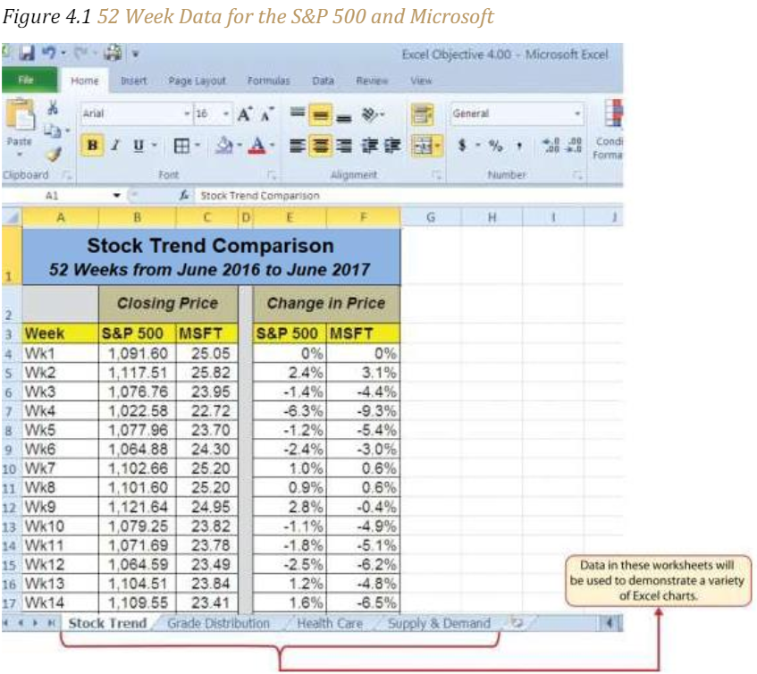
Task: Open the Supply & Demand worksheet tab
Action: pyautogui.click(x=439, y=623)
